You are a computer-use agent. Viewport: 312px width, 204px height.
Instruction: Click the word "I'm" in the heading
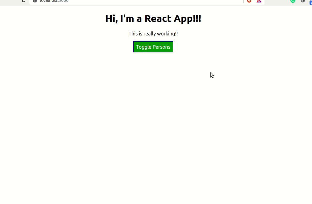coord(127,18)
